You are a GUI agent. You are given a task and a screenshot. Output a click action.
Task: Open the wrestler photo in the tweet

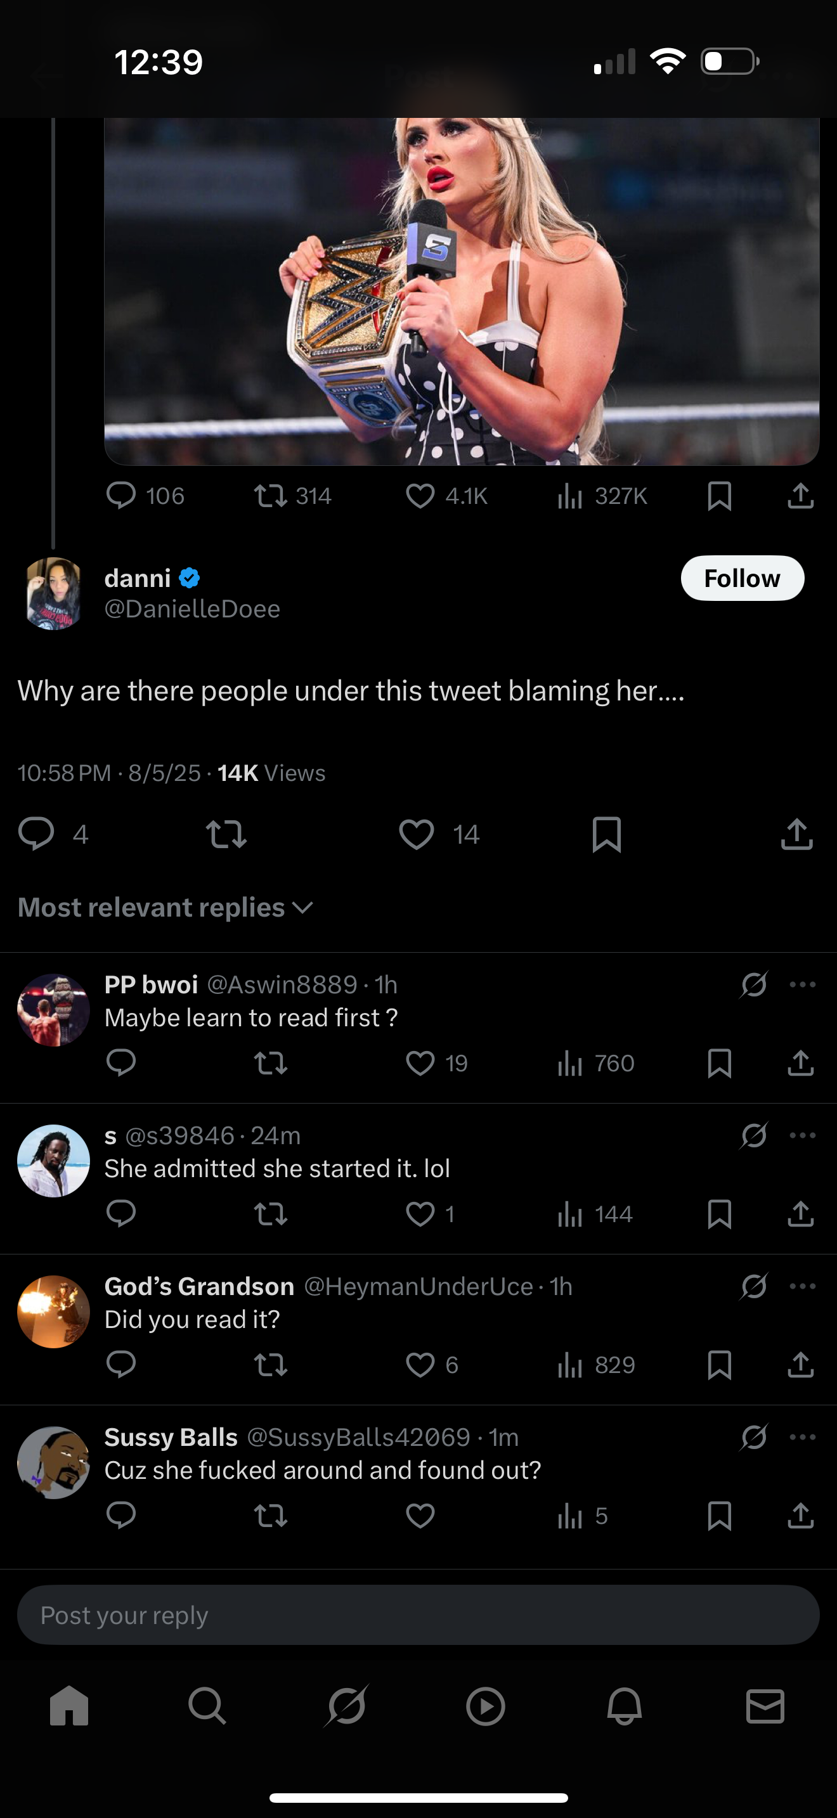click(462, 291)
